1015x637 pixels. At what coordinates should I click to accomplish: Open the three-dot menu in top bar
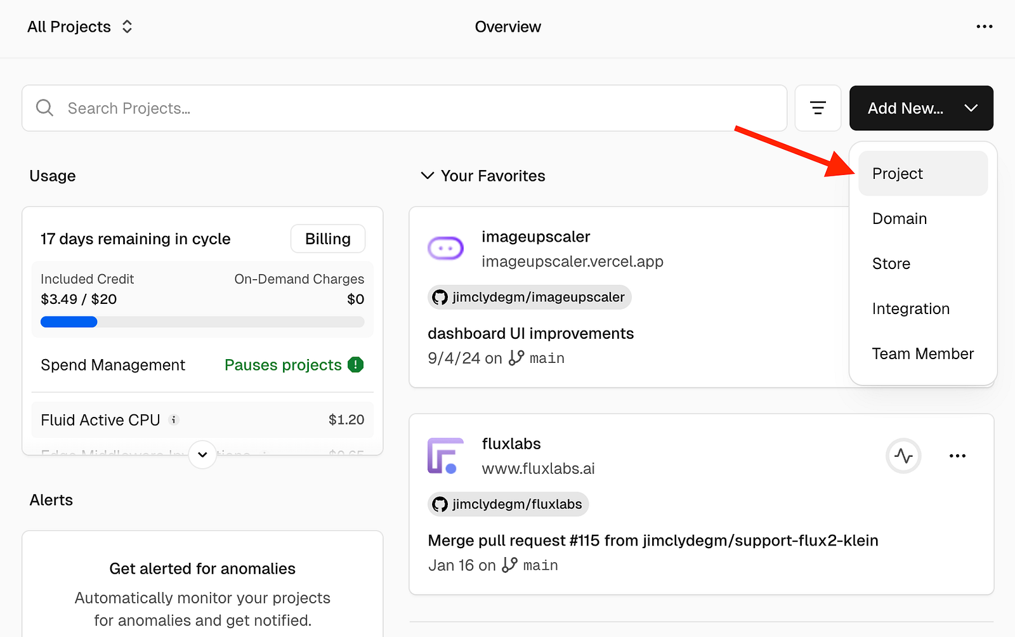[x=984, y=27]
